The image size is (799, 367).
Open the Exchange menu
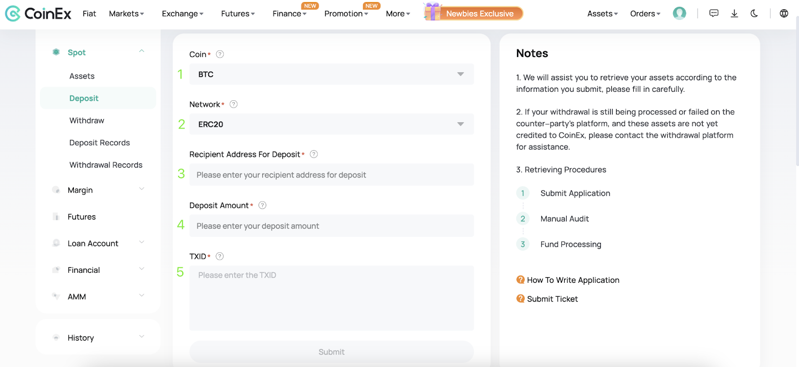pos(182,13)
